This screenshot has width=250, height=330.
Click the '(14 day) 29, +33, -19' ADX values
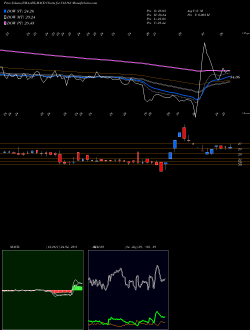[x=140, y=247]
